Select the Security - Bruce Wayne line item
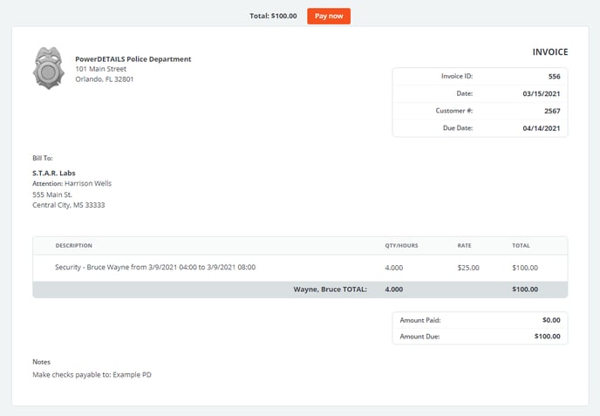Screen dimensions: 600x416 [154, 268]
